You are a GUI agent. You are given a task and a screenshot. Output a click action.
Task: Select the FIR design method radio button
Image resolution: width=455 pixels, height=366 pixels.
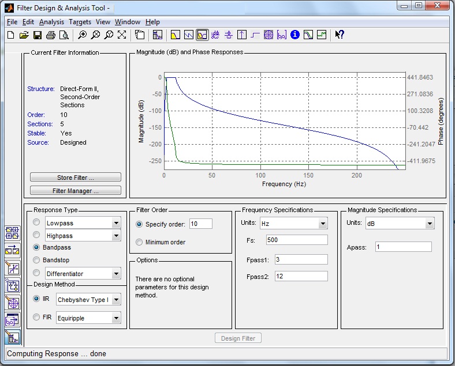click(37, 317)
